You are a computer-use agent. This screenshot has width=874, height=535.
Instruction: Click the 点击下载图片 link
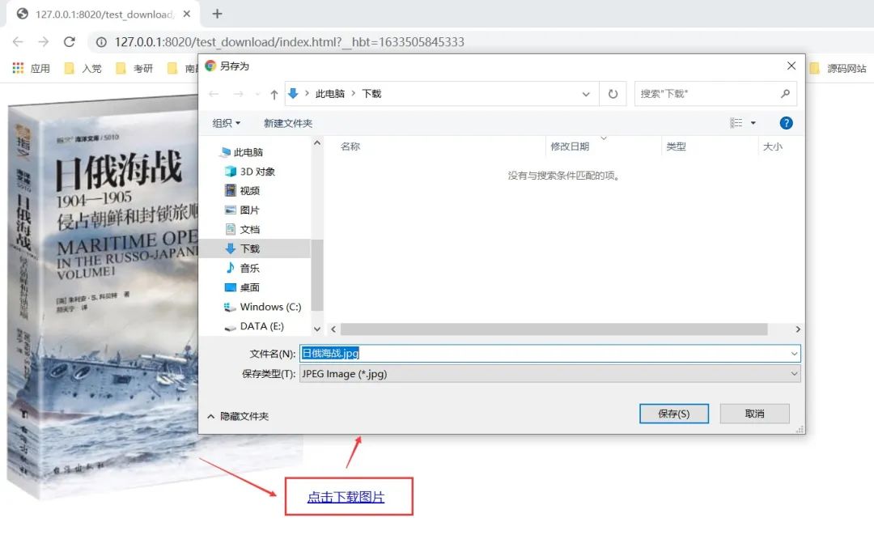(346, 497)
